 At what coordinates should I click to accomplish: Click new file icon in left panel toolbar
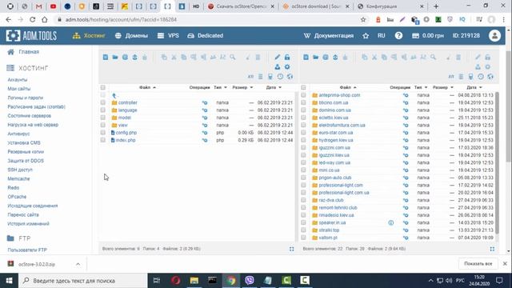pos(106,57)
